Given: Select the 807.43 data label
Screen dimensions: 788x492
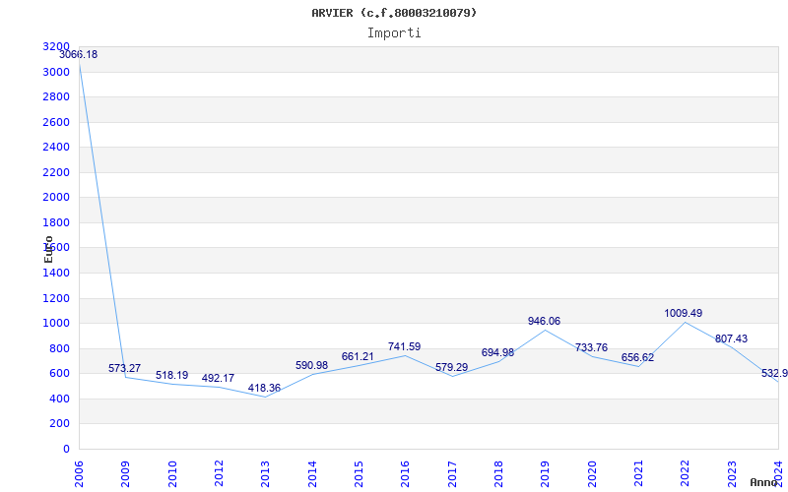Looking at the screenshot, I should 731,338.
